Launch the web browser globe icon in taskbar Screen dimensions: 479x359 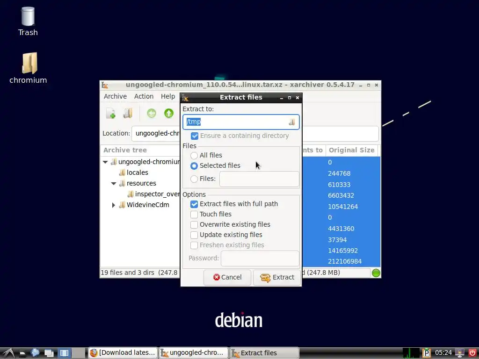pyautogui.click(x=35, y=353)
